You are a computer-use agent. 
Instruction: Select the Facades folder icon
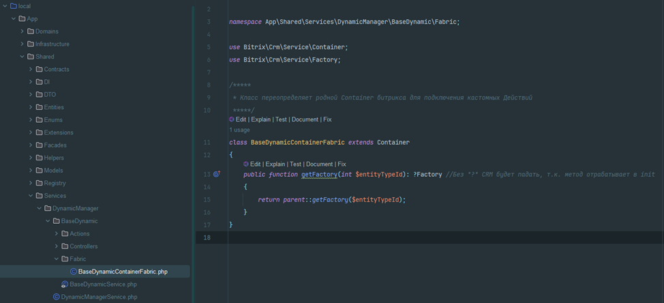point(40,145)
